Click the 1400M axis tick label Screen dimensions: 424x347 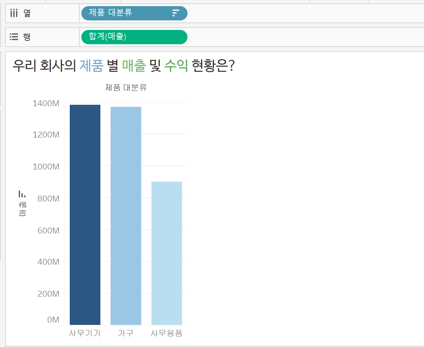click(46, 103)
